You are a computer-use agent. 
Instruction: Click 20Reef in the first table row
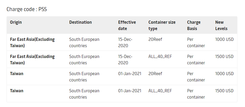155,40
